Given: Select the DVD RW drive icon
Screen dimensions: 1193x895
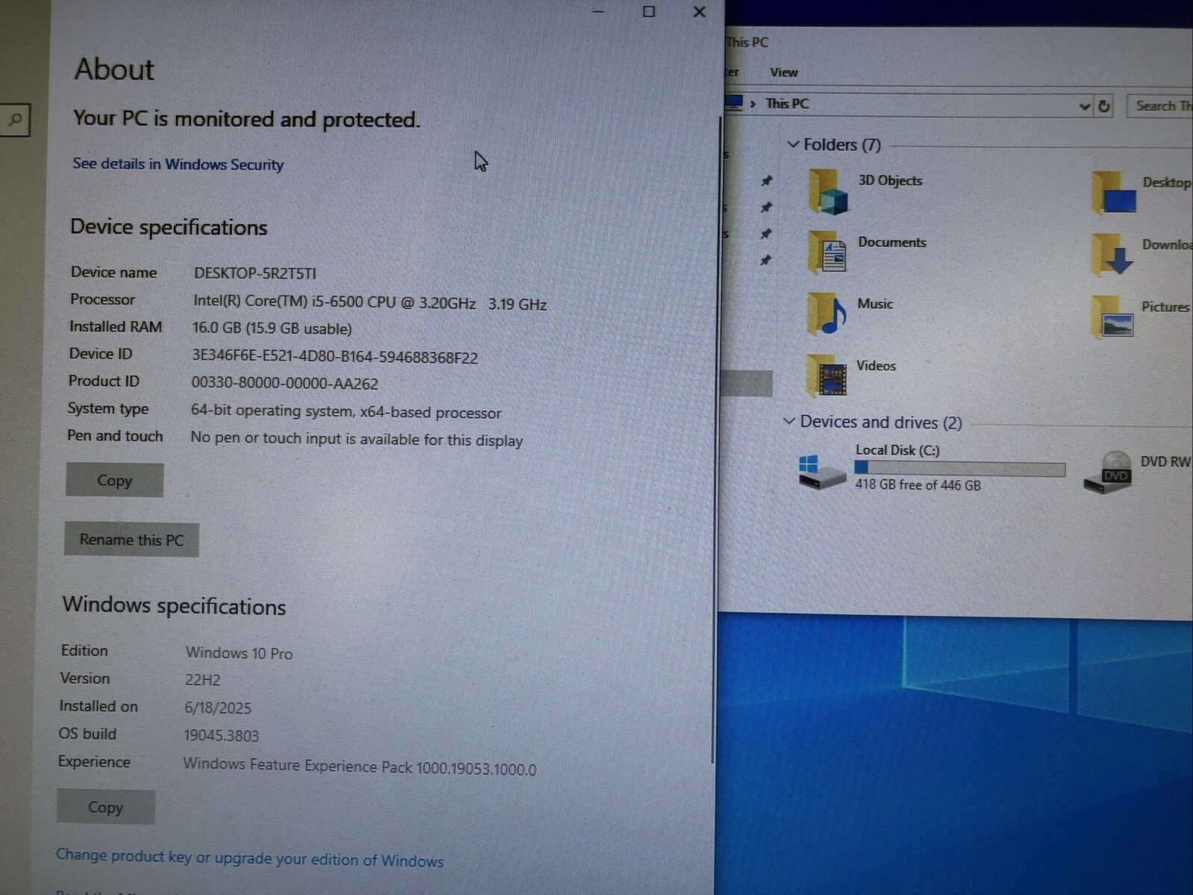Looking at the screenshot, I should coord(1108,473).
